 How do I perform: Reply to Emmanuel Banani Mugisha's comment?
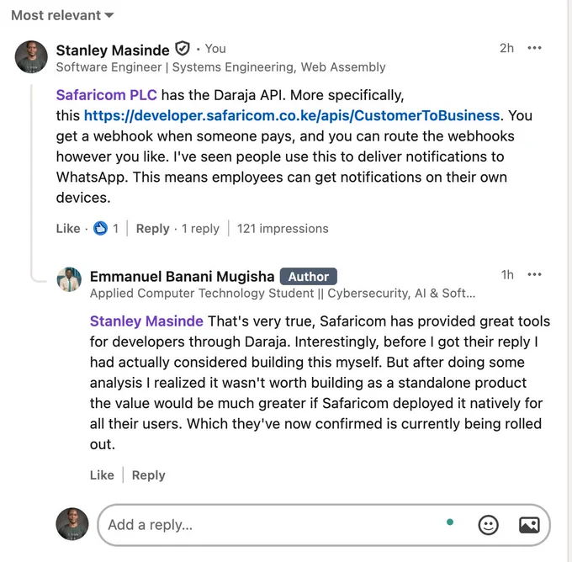pyautogui.click(x=149, y=475)
